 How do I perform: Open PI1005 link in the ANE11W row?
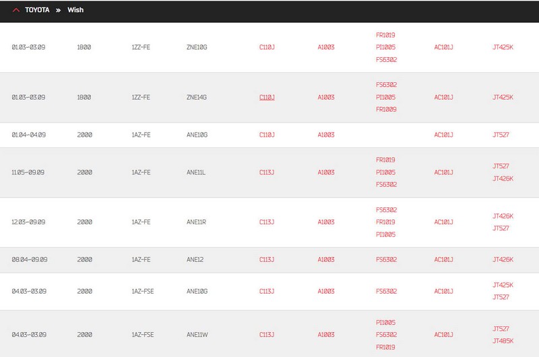coord(386,323)
